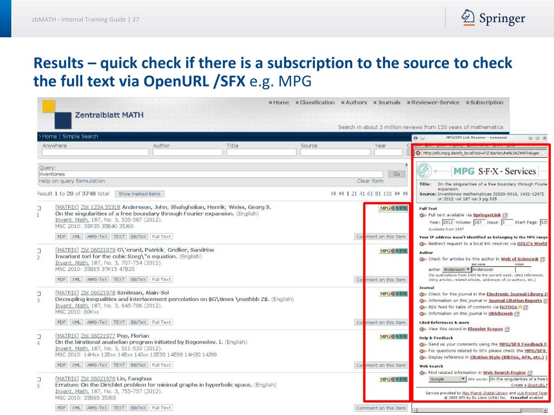Open the Subscription menu item
Image resolution: width=554 pixels, height=415 pixels.
click(486, 103)
